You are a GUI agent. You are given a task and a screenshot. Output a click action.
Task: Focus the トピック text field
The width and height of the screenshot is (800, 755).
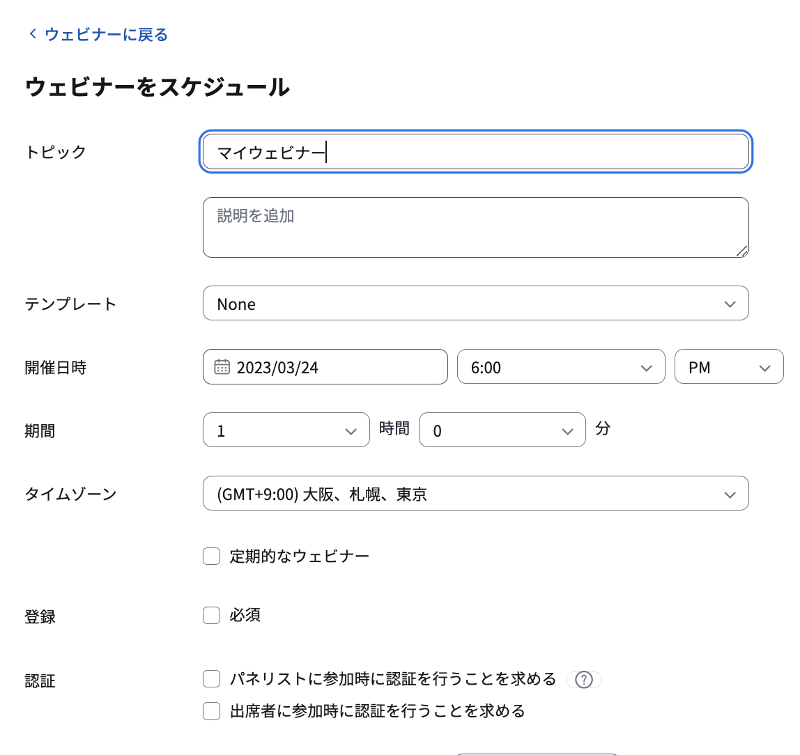click(475, 152)
